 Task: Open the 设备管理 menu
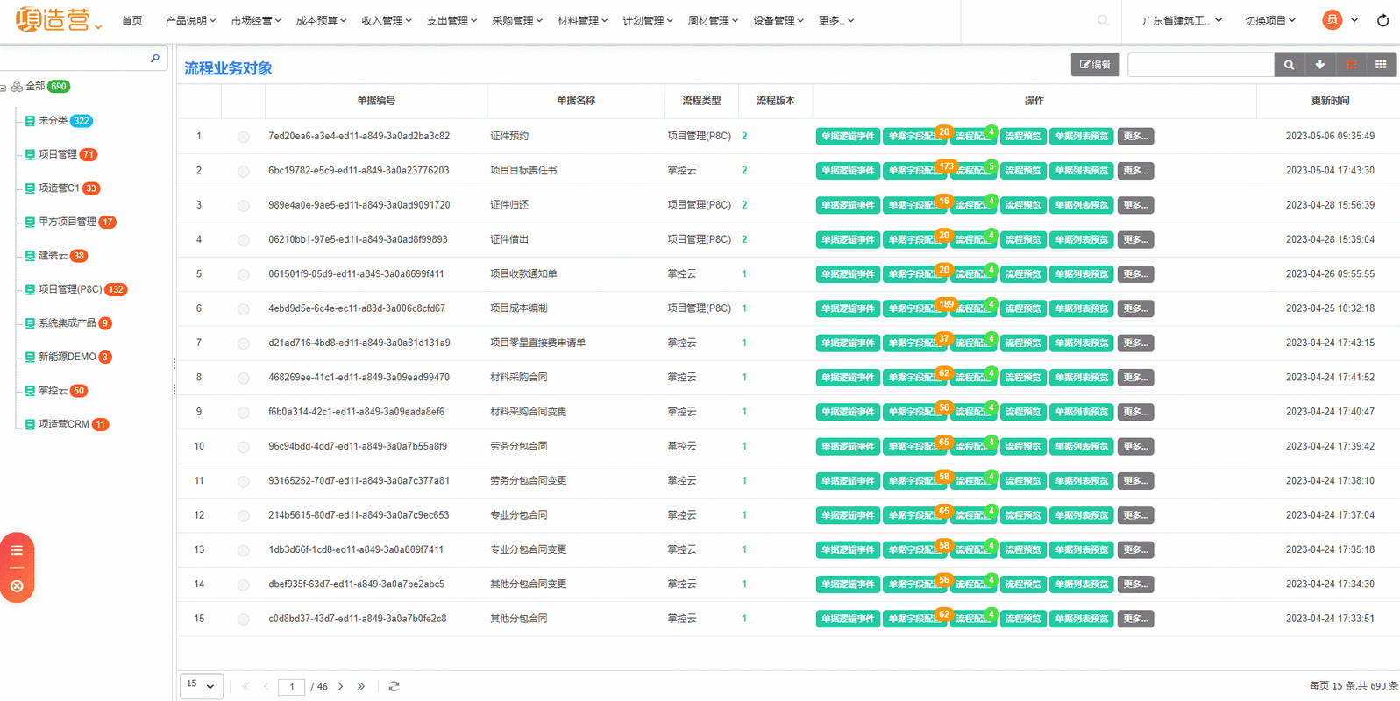pyautogui.click(x=778, y=20)
